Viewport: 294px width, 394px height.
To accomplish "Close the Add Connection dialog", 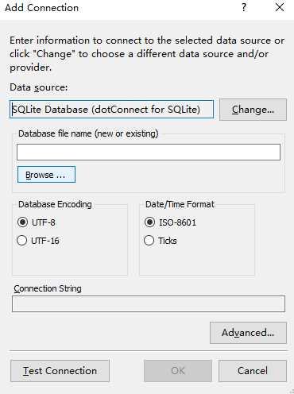I will 280,7.
